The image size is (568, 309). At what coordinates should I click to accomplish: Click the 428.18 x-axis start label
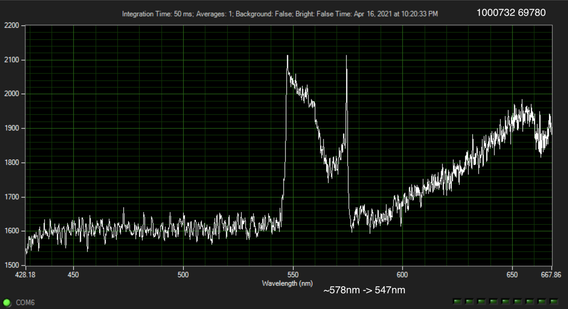pos(25,275)
